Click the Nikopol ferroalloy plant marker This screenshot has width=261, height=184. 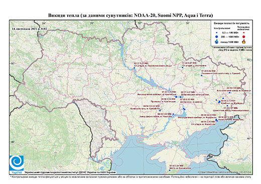tap(173, 114)
